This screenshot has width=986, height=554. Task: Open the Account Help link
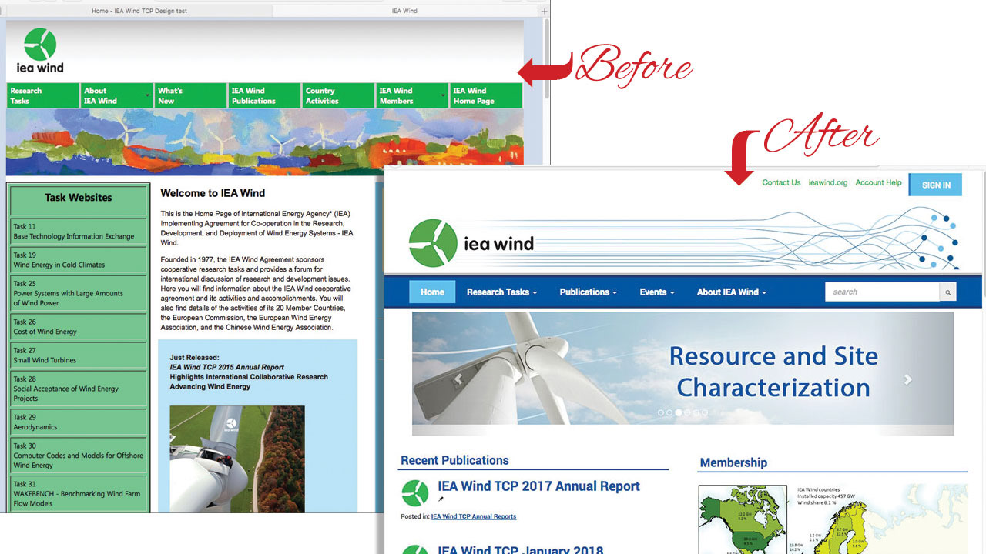(x=878, y=182)
